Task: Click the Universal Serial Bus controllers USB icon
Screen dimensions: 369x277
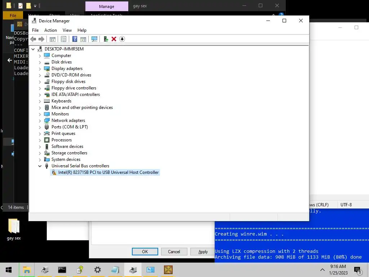Action: (47, 166)
